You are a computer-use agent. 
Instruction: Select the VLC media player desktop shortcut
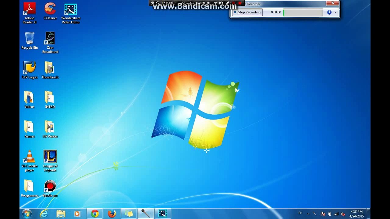(30, 161)
